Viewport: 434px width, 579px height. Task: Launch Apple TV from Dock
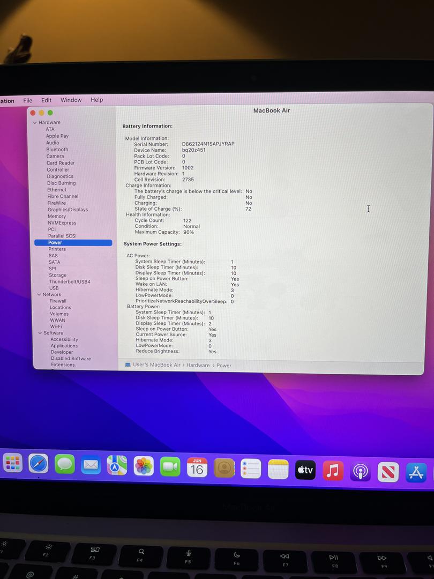click(x=305, y=470)
